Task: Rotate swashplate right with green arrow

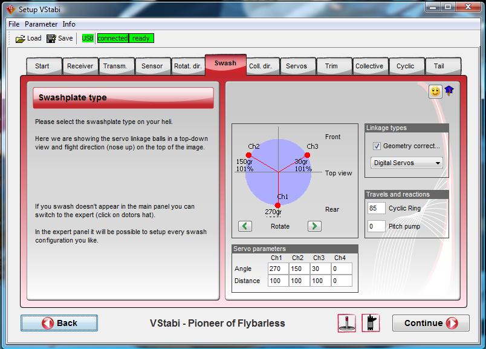Action: pyautogui.click(x=314, y=226)
